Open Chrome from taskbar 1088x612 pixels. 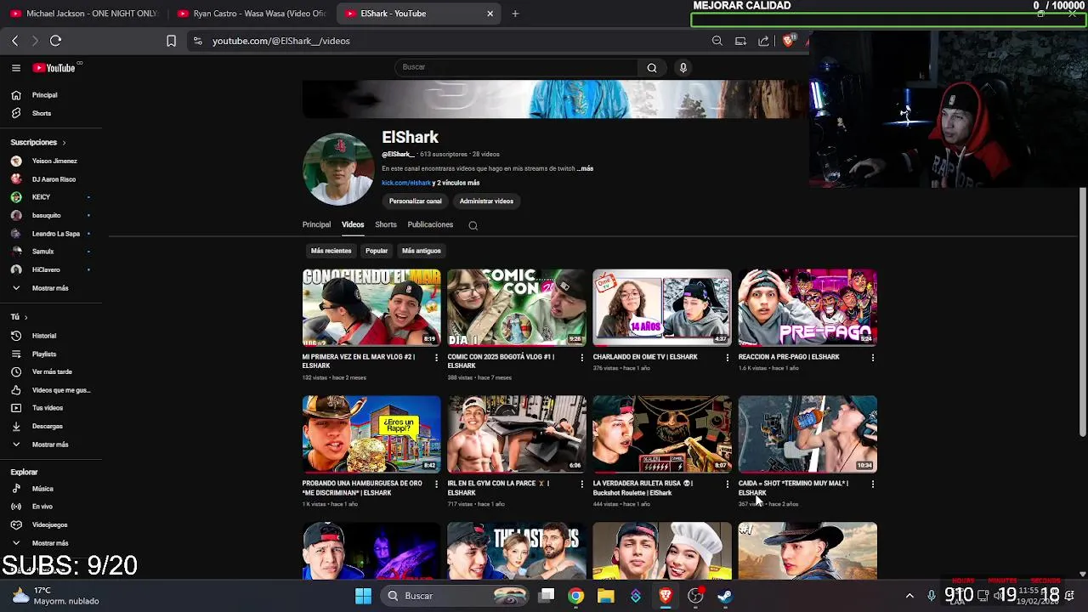(x=576, y=596)
